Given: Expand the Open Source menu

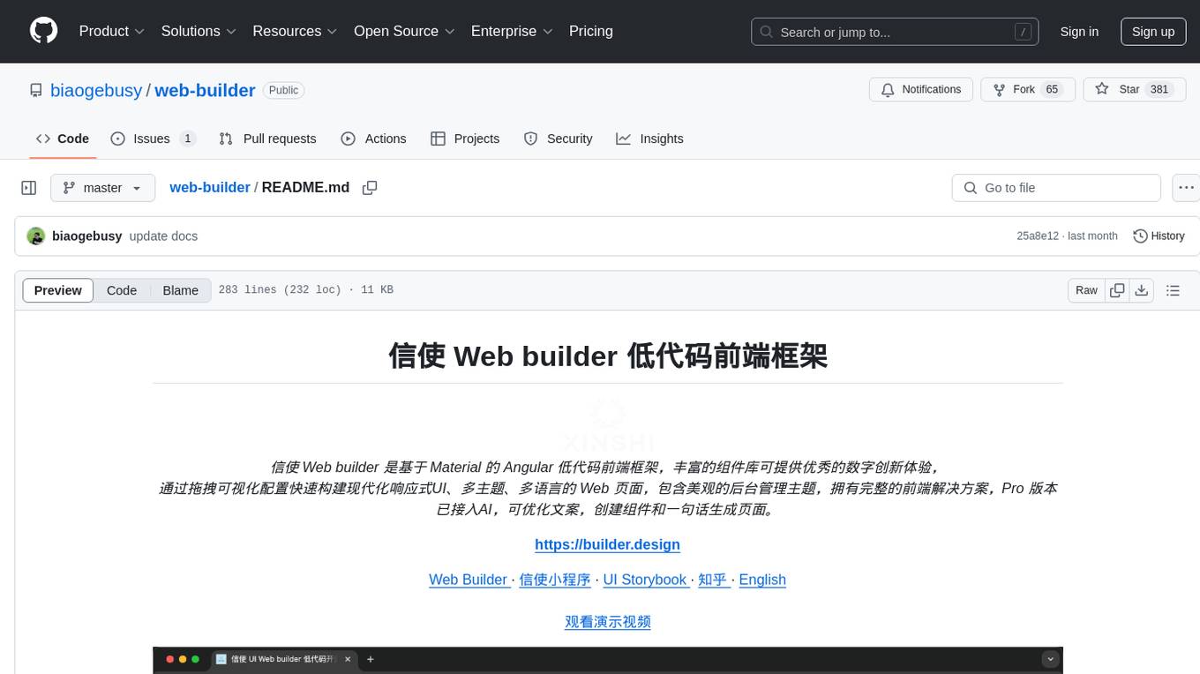Looking at the screenshot, I should 404,31.
